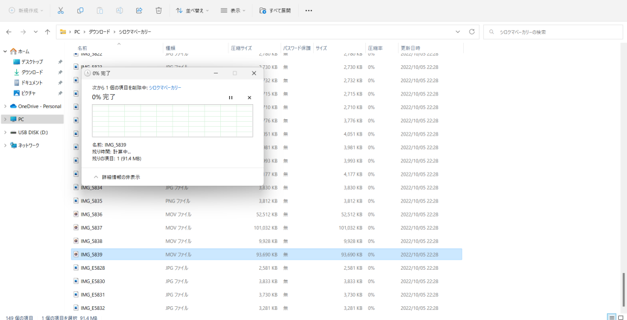Open the 並べ替え sort dropdown
The image size is (627, 320).
pyautogui.click(x=192, y=11)
